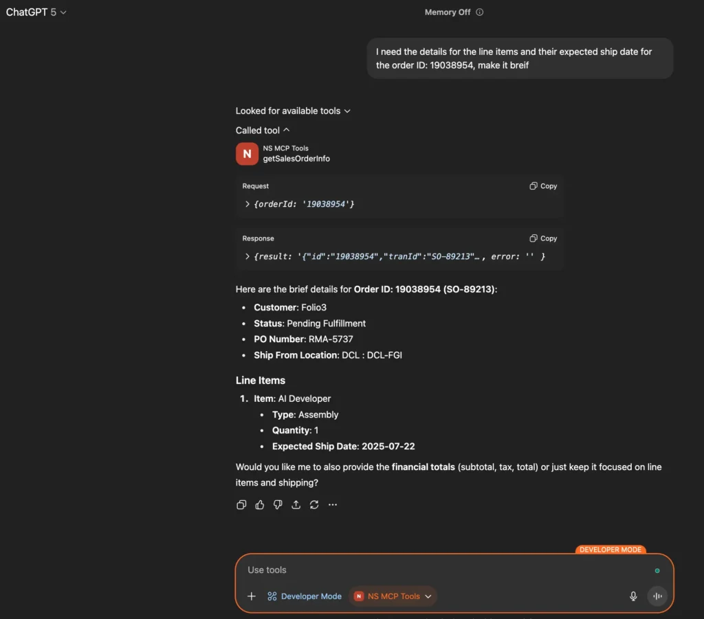Copy the assistant response message
704x619 pixels.
point(241,505)
